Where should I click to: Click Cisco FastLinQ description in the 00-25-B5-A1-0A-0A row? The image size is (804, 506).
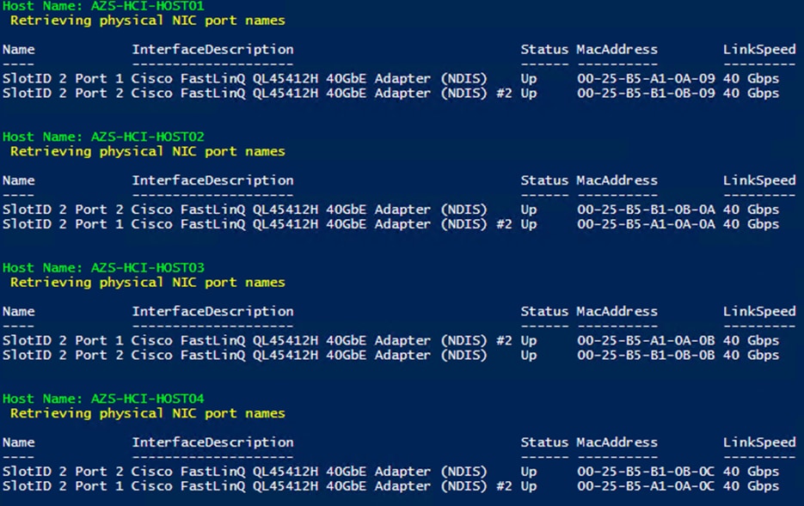coord(322,224)
